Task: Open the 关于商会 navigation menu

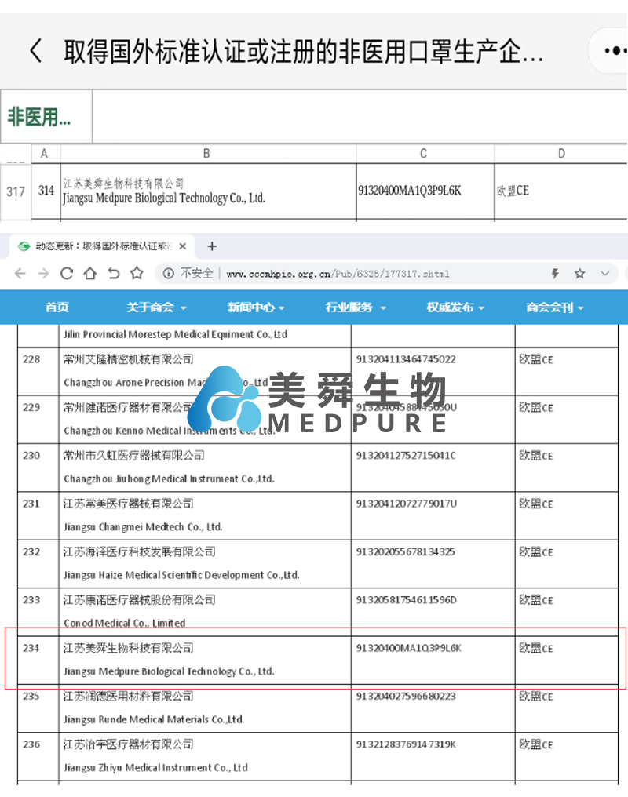Action: pyautogui.click(x=156, y=307)
